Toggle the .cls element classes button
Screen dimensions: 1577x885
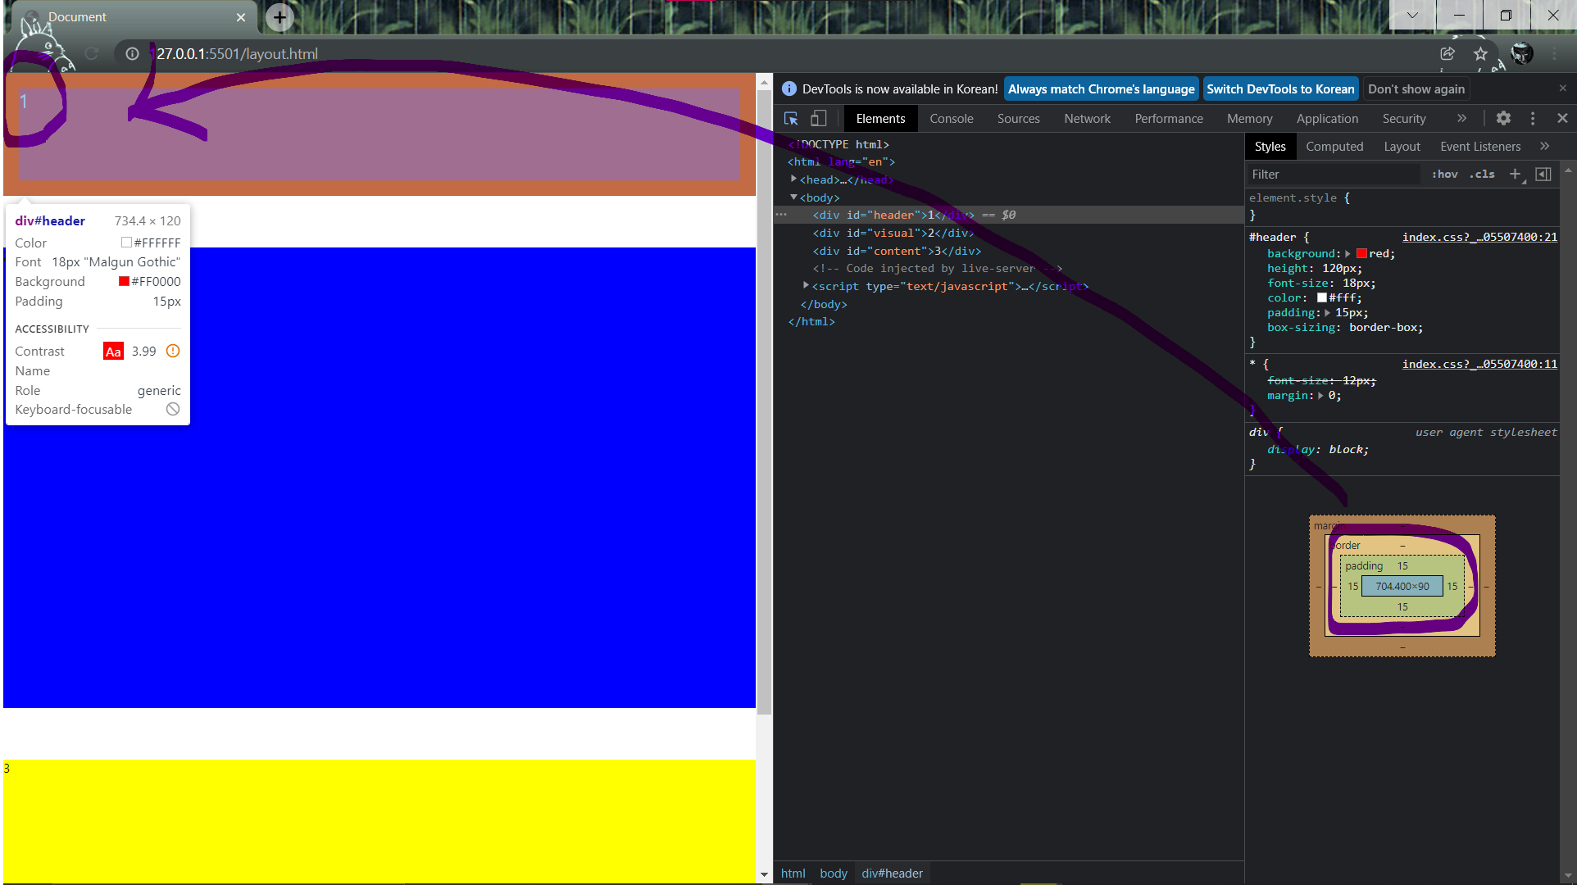point(1482,174)
